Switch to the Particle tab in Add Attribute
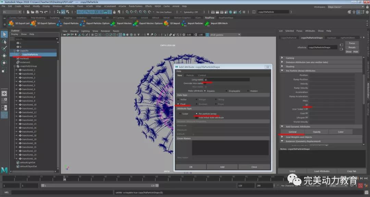This screenshot has width=370, height=197. 190,75
